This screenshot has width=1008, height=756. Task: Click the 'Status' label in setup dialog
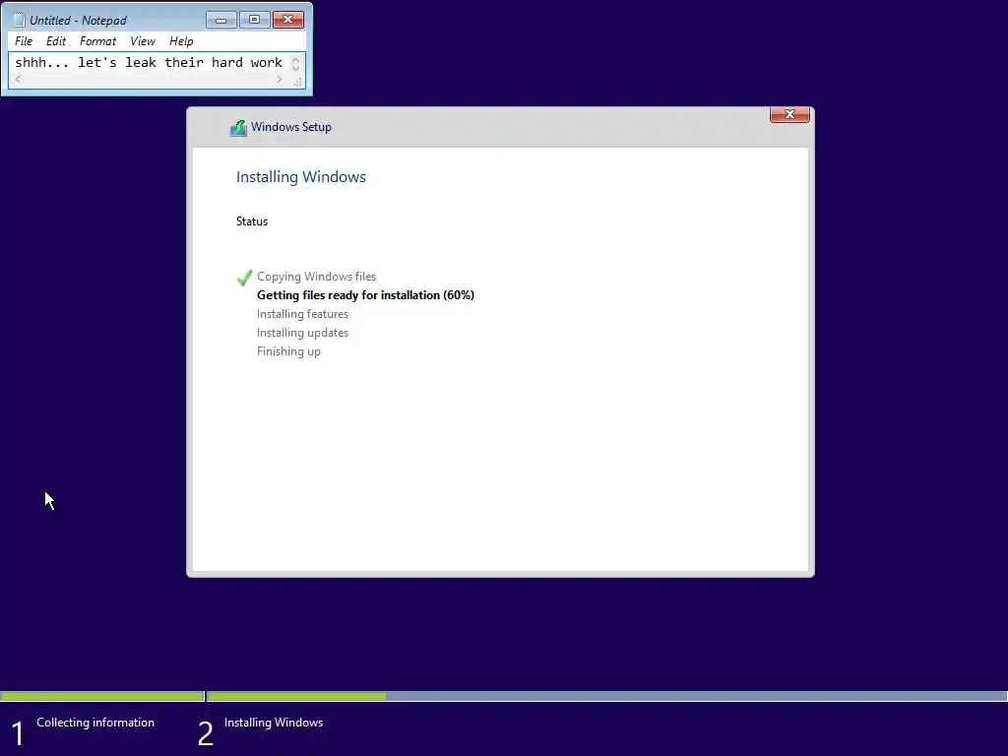click(251, 221)
